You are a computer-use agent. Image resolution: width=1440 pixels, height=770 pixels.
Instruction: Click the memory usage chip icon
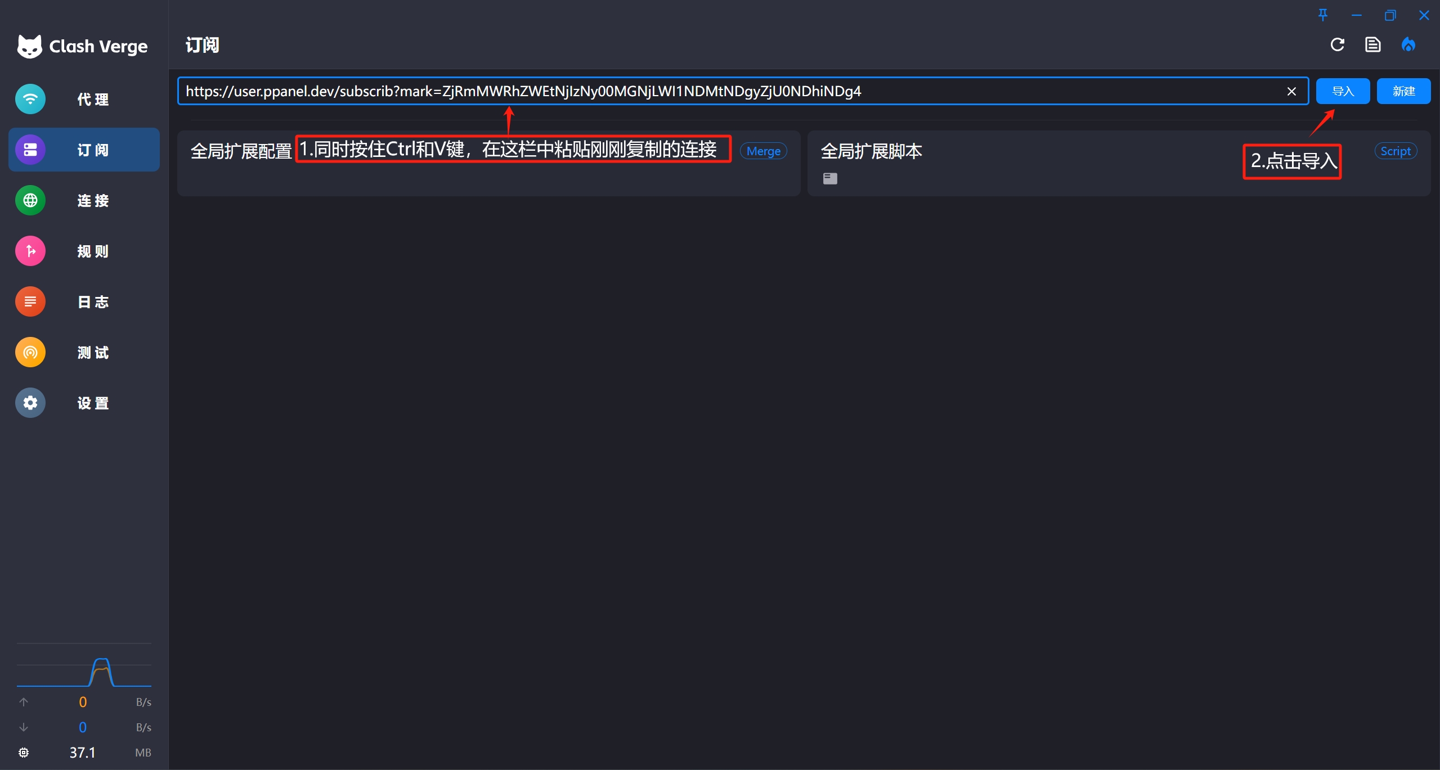point(23,752)
